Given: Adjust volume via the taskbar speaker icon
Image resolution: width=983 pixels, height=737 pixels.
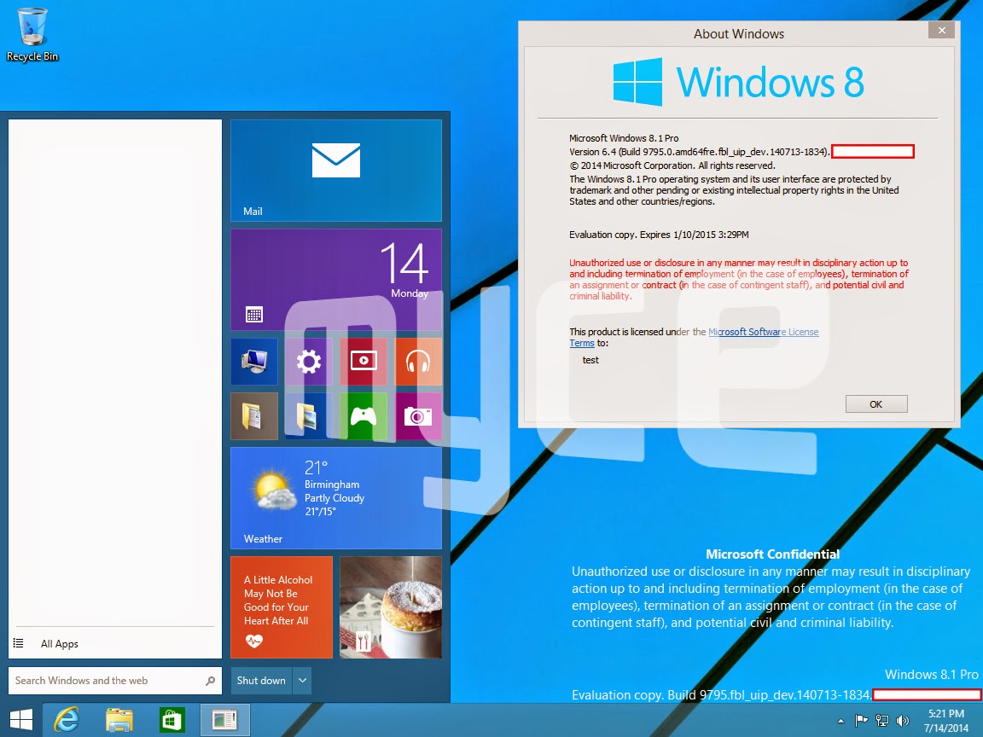Looking at the screenshot, I should (x=902, y=719).
